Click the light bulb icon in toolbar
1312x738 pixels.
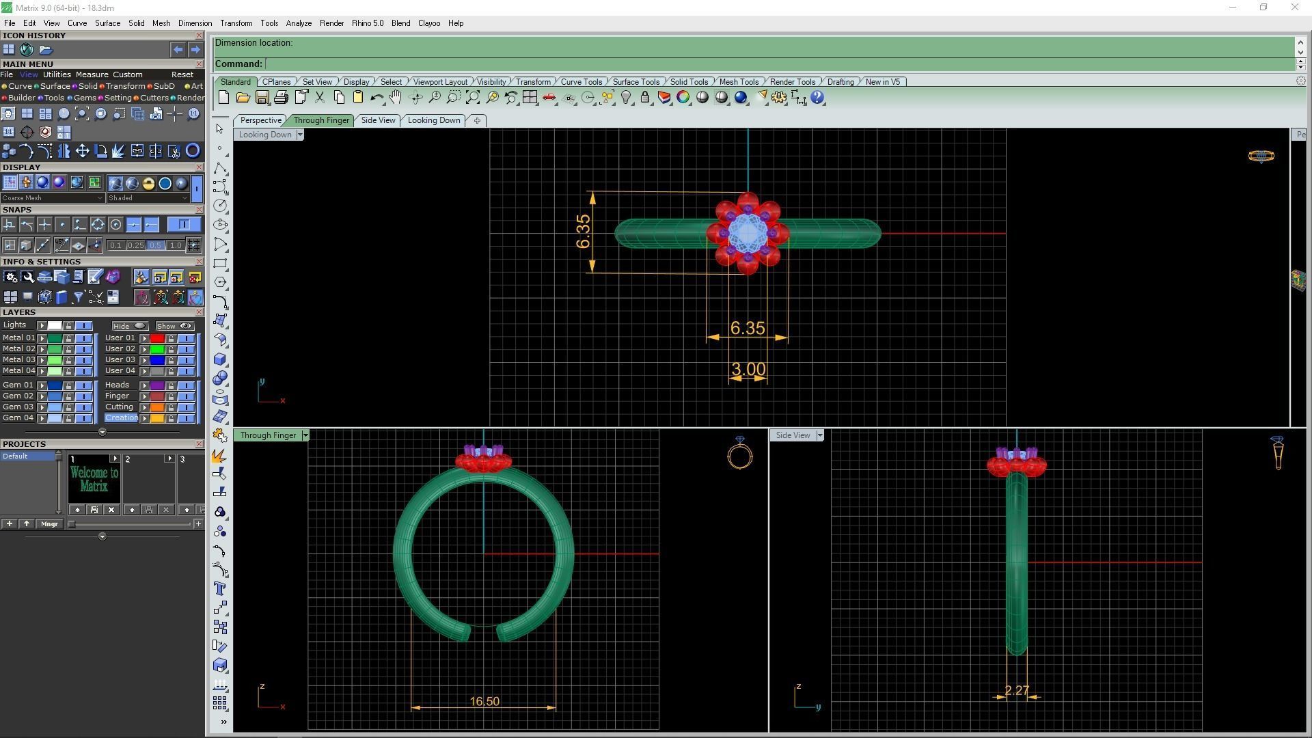point(626,98)
